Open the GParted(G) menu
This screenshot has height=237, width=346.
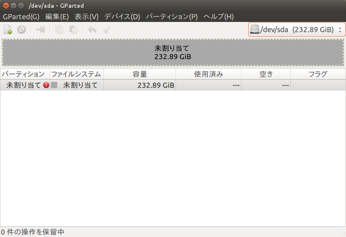coord(21,16)
